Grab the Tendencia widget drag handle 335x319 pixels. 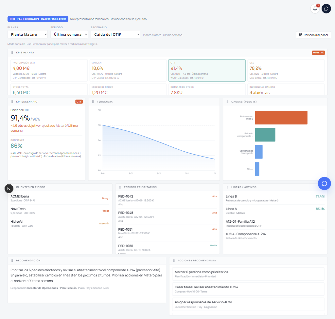tap(93, 102)
